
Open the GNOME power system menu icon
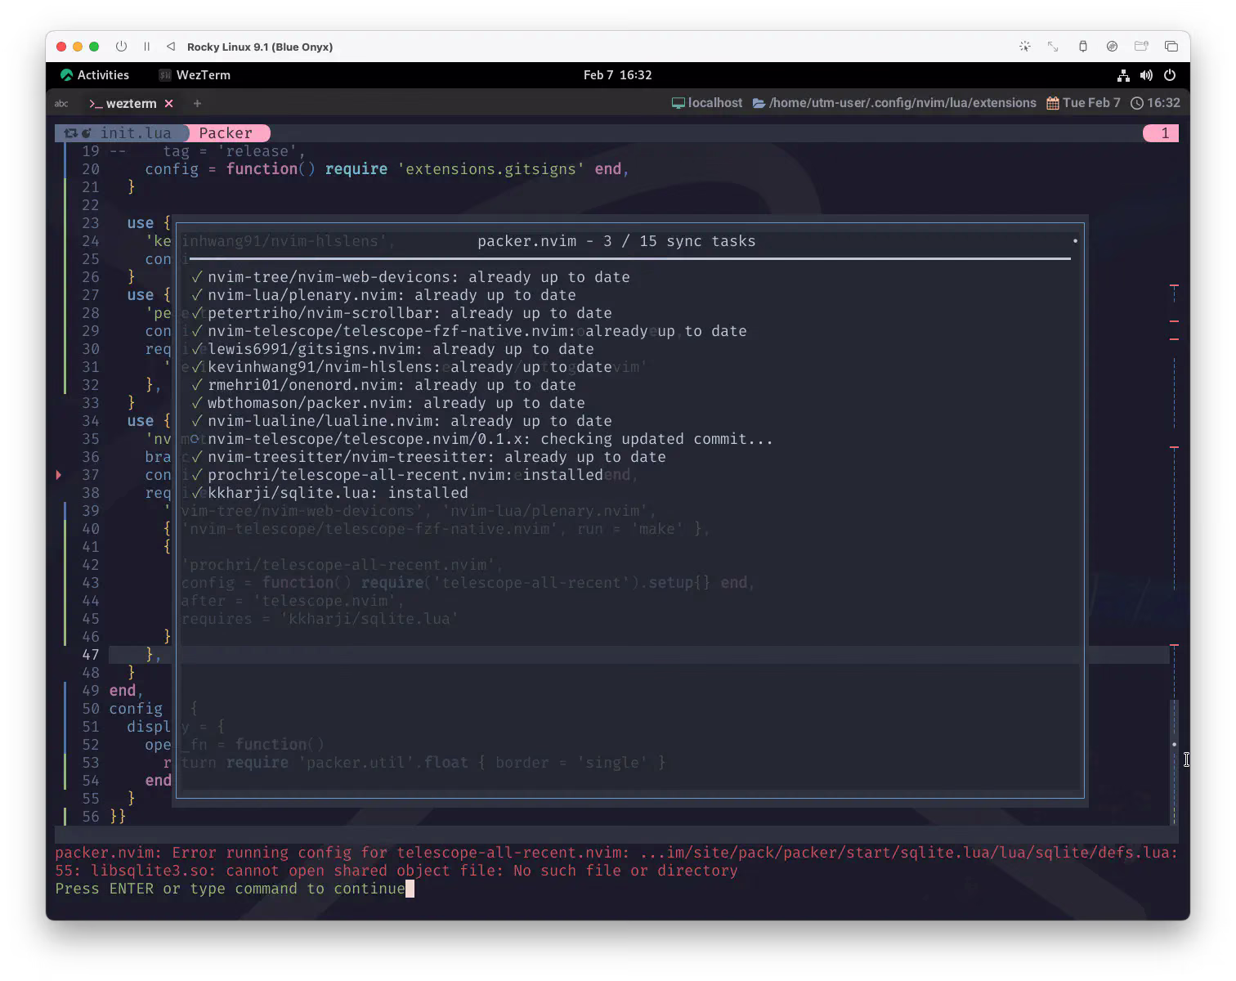[1170, 75]
